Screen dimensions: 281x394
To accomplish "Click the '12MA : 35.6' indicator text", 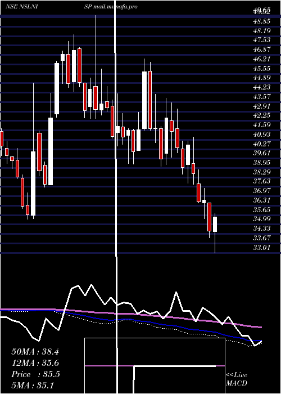I will 35,363.
